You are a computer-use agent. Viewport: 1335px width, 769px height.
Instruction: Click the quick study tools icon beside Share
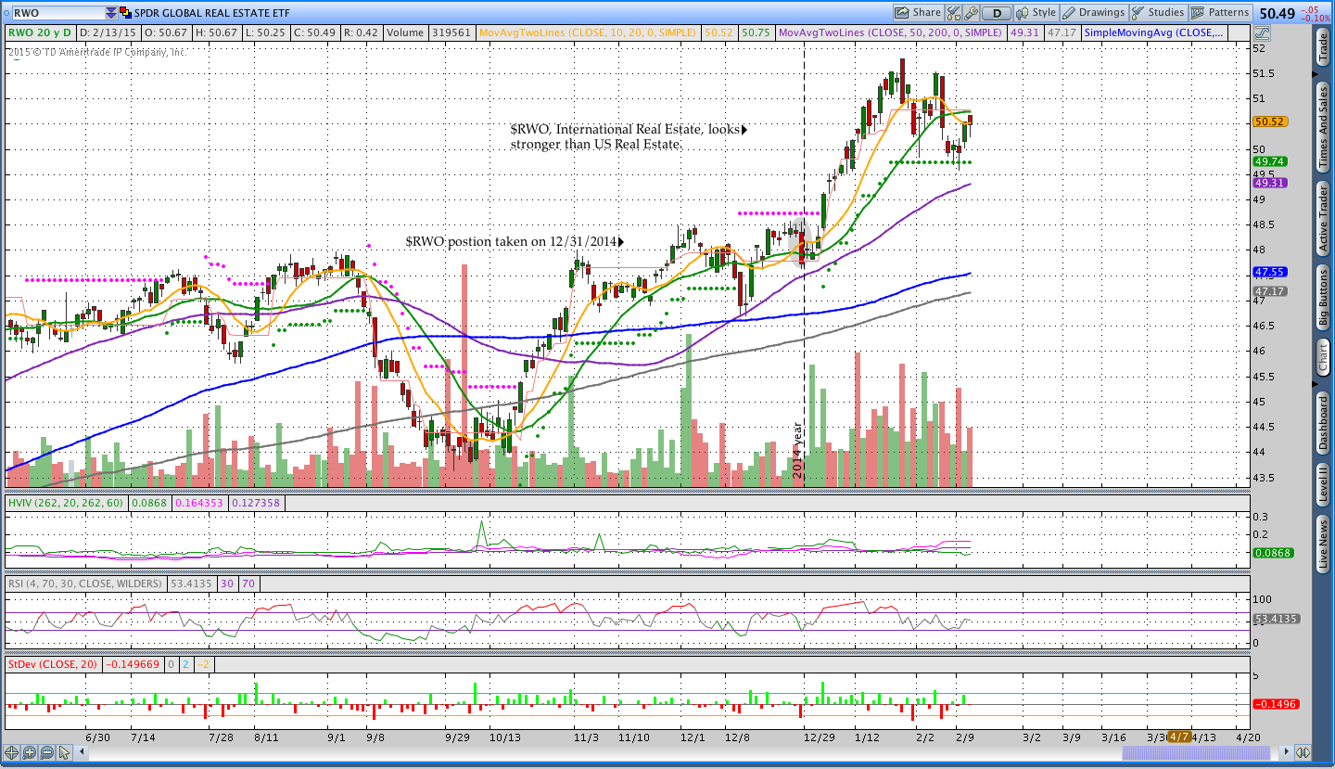(x=954, y=13)
